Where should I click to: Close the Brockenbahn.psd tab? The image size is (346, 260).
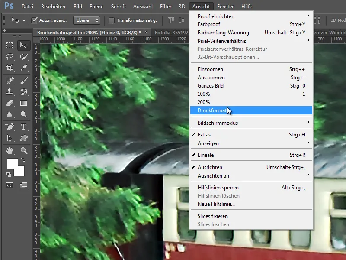[146, 32]
